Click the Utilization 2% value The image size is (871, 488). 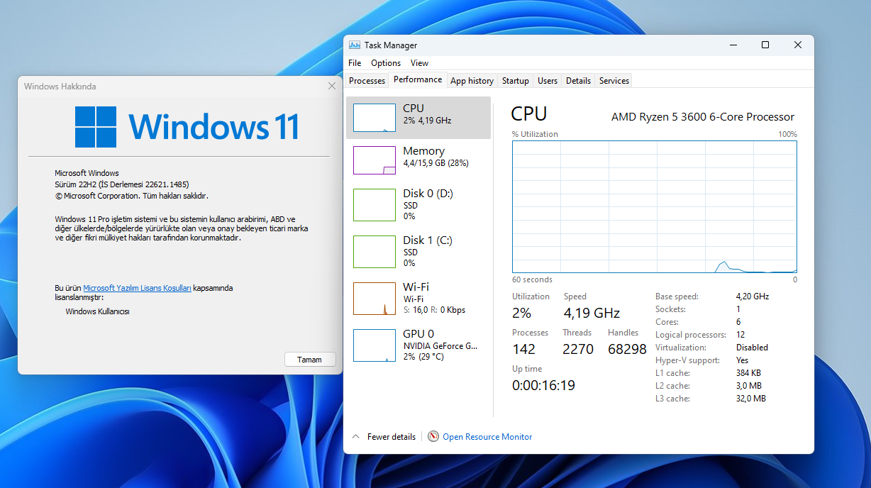[521, 314]
